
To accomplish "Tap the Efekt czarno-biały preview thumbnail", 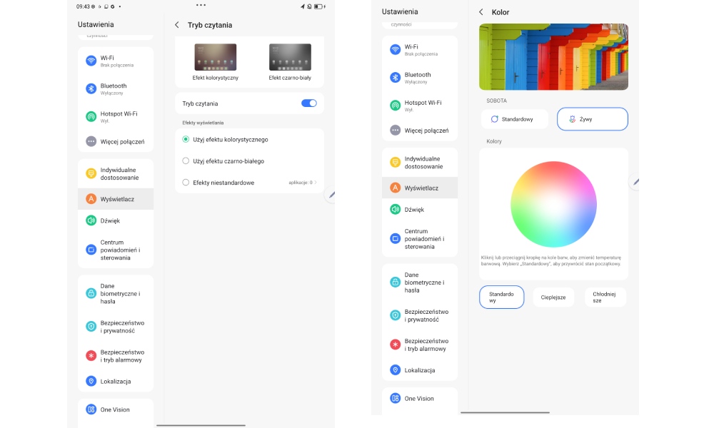I will (x=290, y=58).
